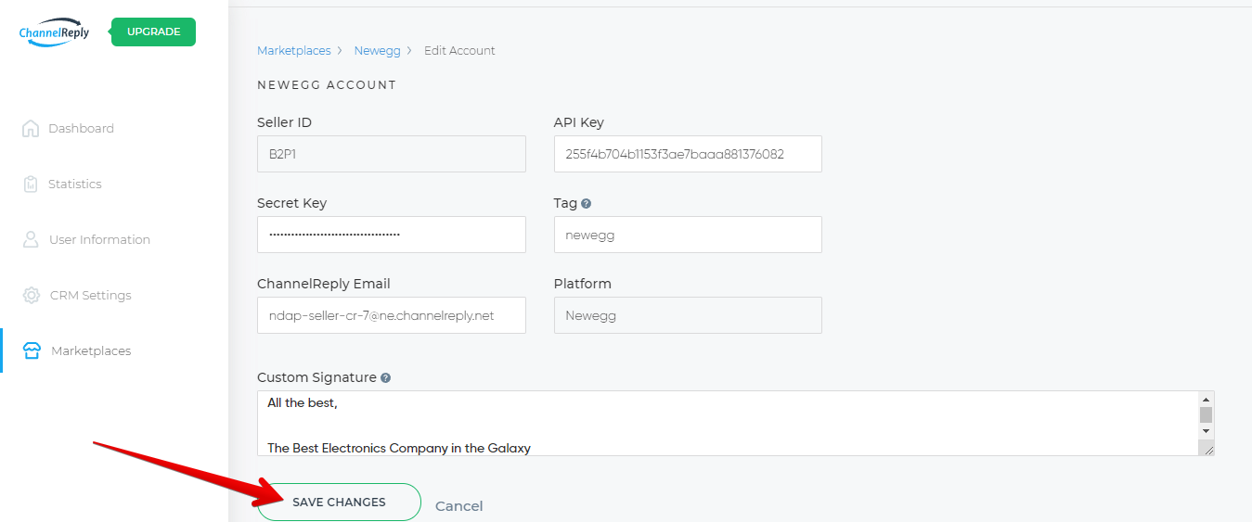Click the User Information person icon
1252x522 pixels.
click(31, 240)
